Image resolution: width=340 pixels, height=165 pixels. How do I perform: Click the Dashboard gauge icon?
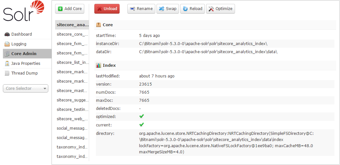pyautogui.click(x=7, y=34)
